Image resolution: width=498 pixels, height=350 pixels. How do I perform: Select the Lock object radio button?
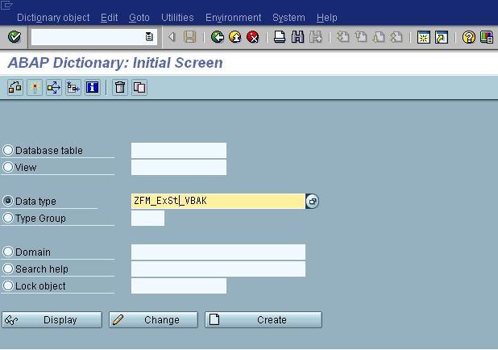coord(8,285)
